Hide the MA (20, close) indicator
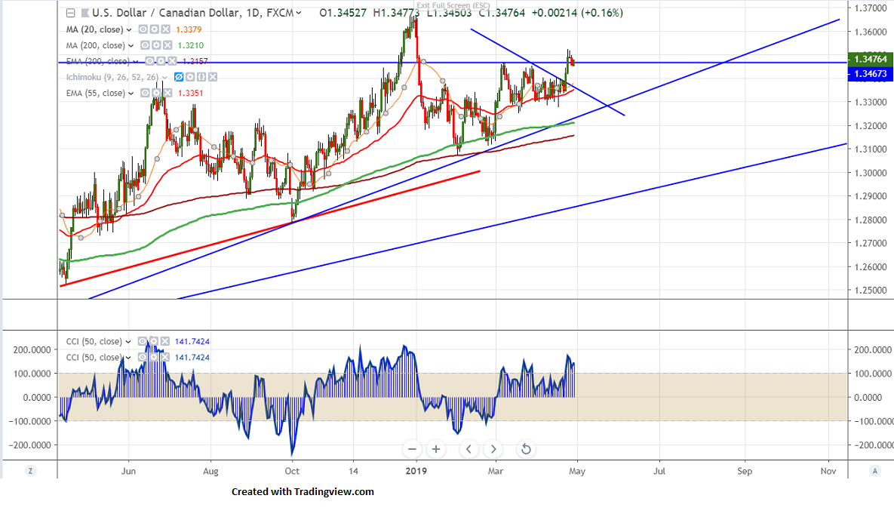This screenshot has width=894, height=520. pyautogui.click(x=143, y=29)
